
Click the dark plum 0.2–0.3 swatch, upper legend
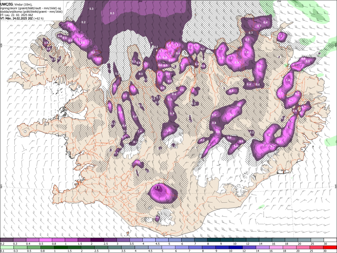[7, 240]
